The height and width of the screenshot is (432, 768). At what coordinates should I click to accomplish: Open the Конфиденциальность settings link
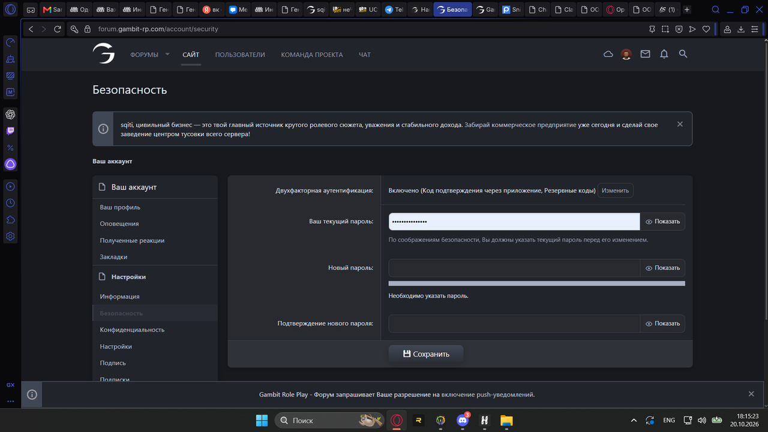click(x=132, y=329)
